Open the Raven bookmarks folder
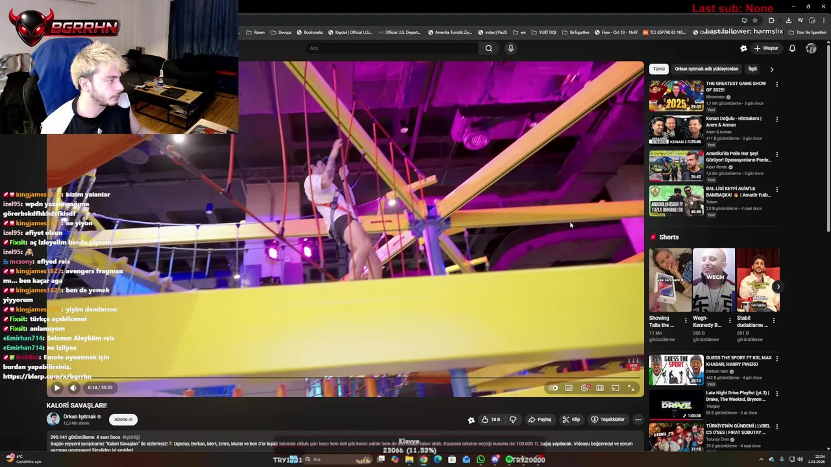 [x=255, y=32]
